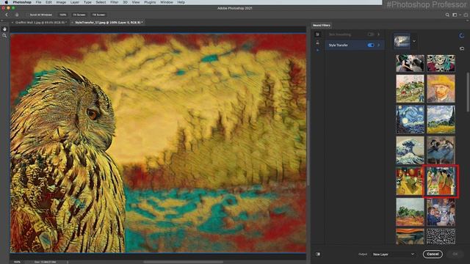The width and height of the screenshot is (470, 264).
Task: Click the Hand tool preset icon in options bar
Action: pyautogui.click(x=17, y=15)
